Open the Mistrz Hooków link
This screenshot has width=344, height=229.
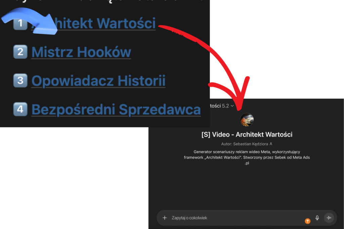(x=81, y=52)
